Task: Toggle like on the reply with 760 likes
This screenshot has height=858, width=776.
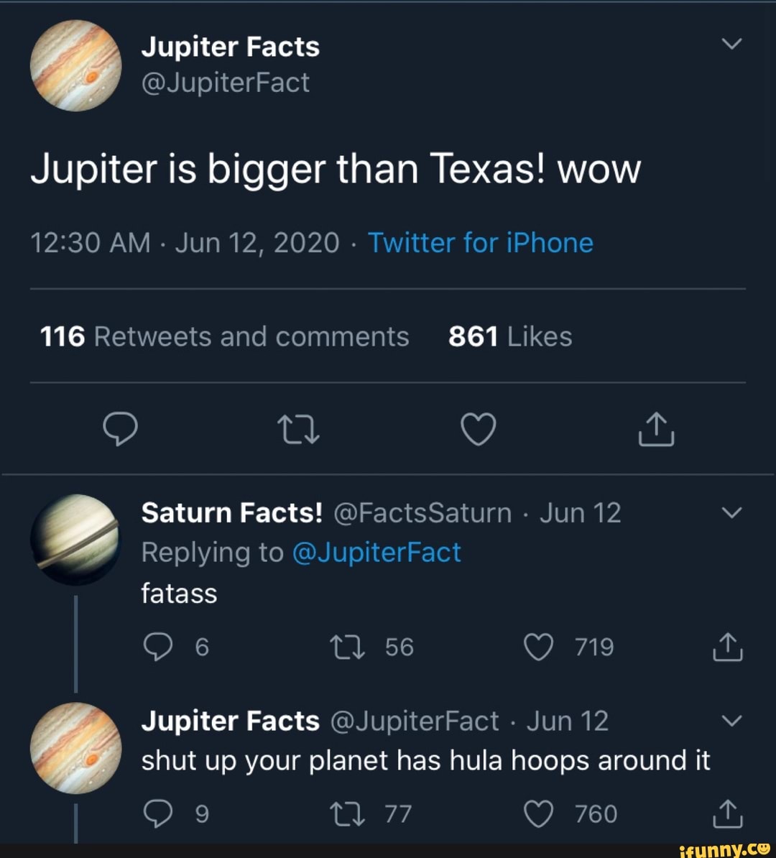Action: [x=539, y=813]
